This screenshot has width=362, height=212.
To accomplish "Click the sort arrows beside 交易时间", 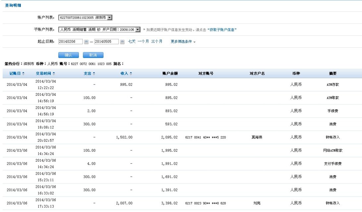I will click(54, 74).
